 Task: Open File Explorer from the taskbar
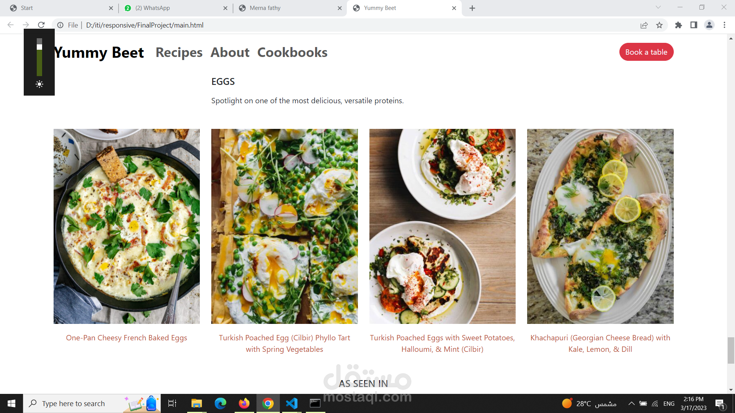pos(196,403)
